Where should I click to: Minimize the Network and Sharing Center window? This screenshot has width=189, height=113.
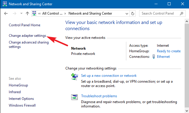(x=156, y=4)
